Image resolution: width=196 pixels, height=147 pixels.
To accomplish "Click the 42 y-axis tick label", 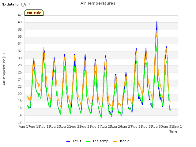I will click(20, 15).
